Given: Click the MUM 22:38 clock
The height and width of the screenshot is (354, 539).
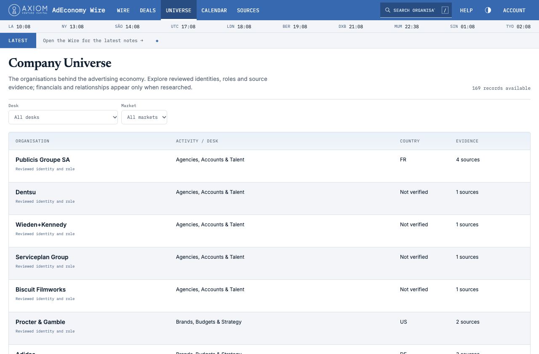Looking at the screenshot, I should 406,27.
